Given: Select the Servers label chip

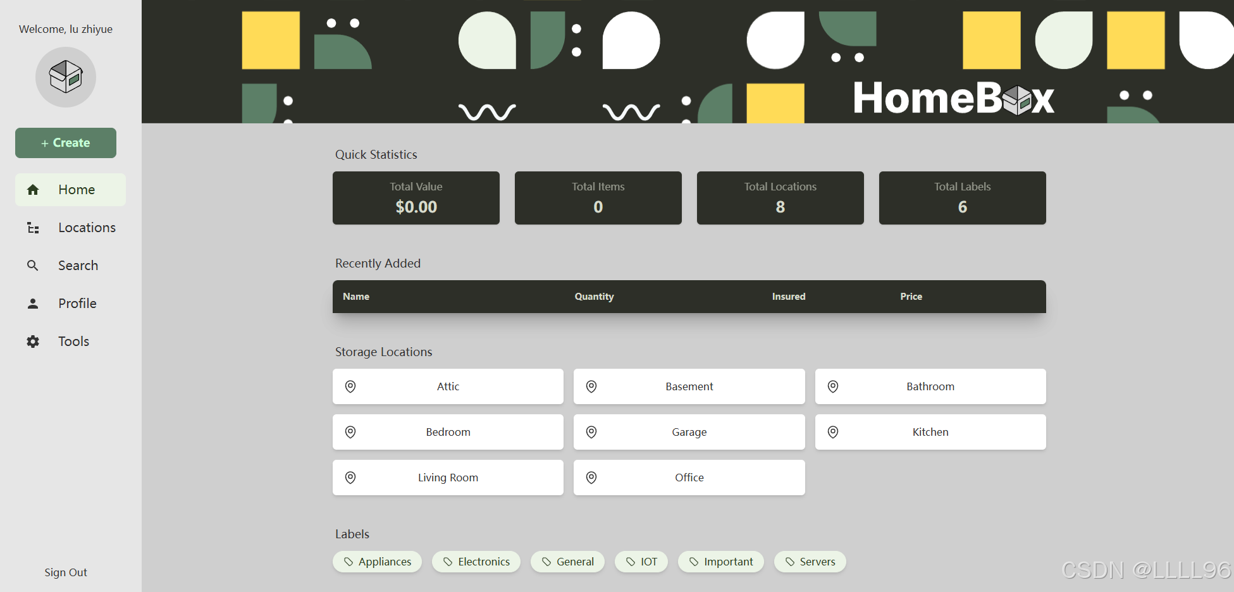Looking at the screenshot, I should tap(810, 562).
